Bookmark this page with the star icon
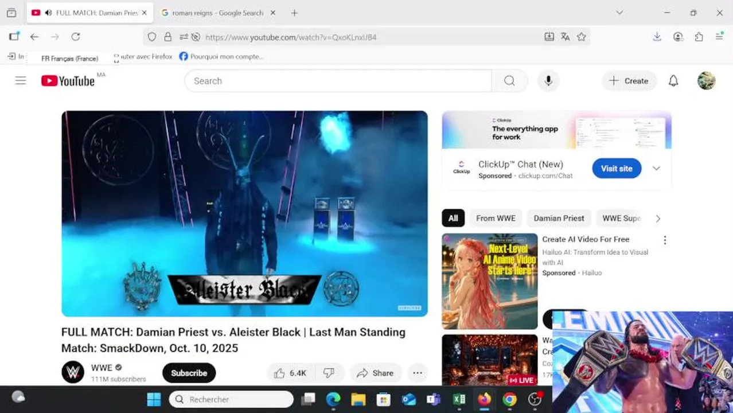This screenshot has width=733, height=413. pos(582,37)
